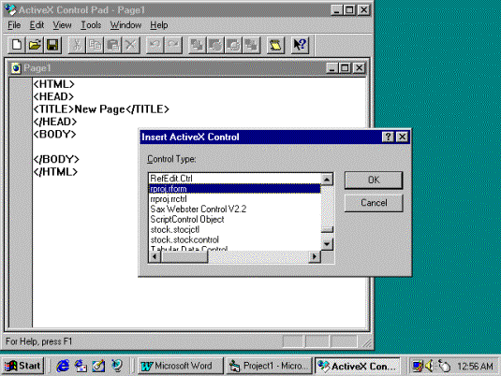Click the control list scroll right arrow
Screen dimensions: 501x376
coord(315,256)
